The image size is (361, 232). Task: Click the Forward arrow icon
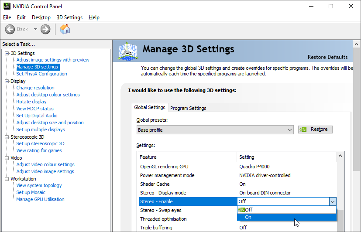click(45, 29)
